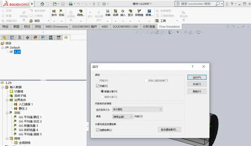Viewport: 251px width, 146px height.
Task: Click the 插入 (Insert) ribbon icon
Action: coord(123,13)
